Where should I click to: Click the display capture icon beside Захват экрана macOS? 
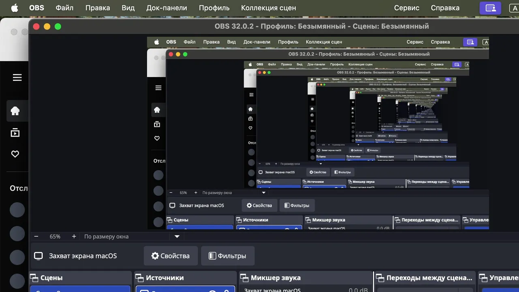point(39,256)
